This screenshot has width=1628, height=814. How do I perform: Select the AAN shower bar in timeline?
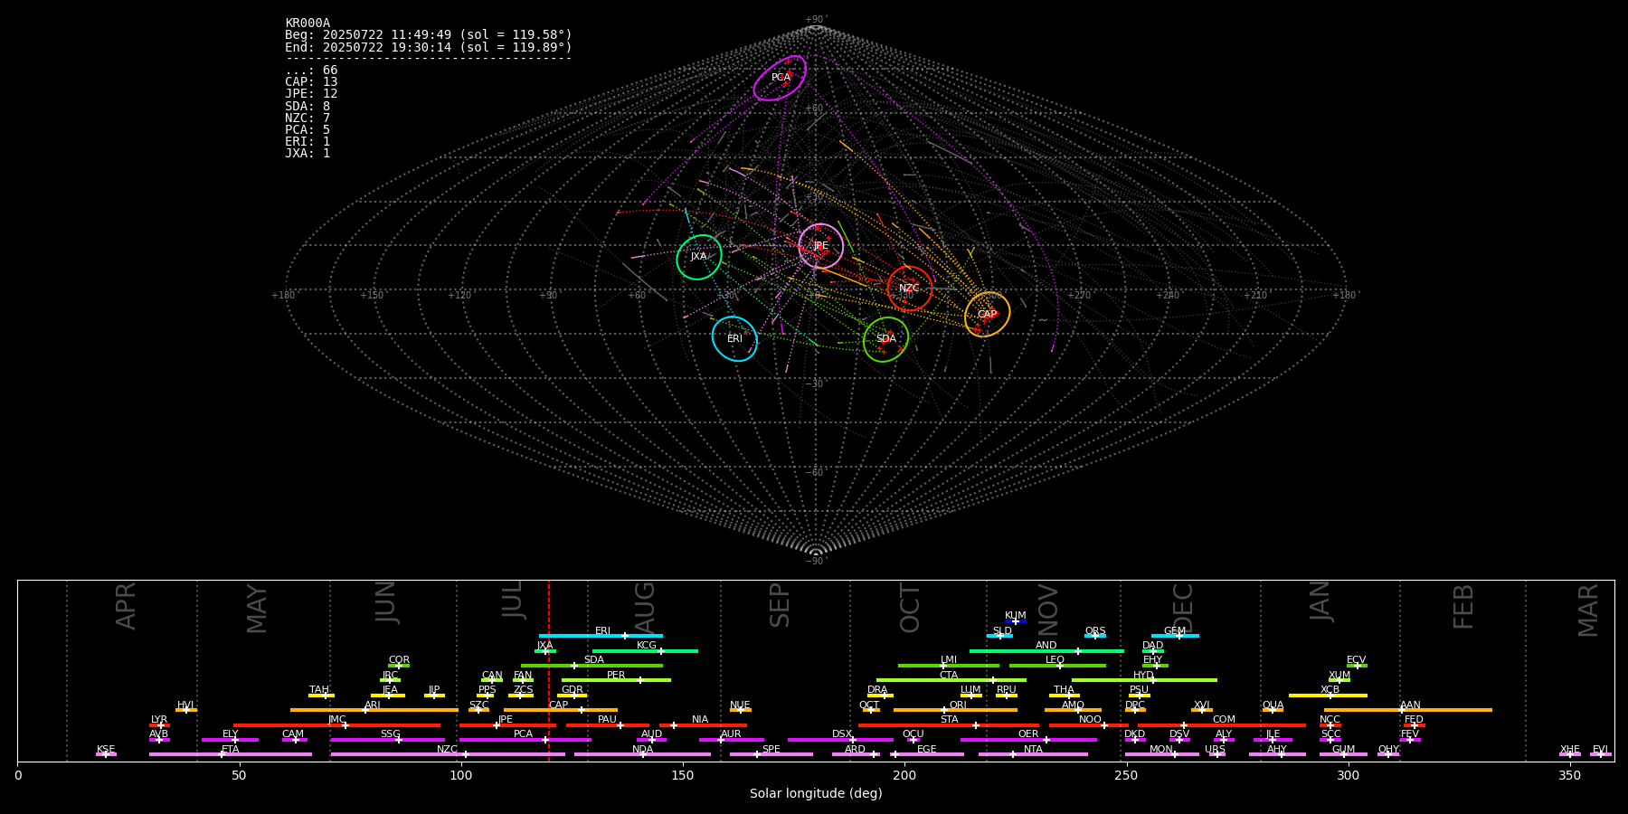click(x=1408, y=710)
